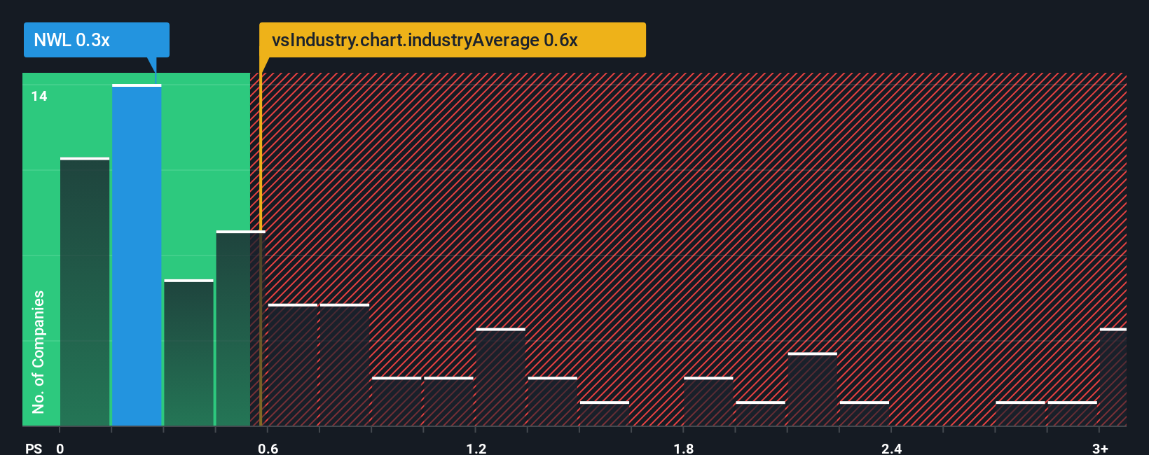Click the blue NWL 0.3x label

click(x=97, y=40)
